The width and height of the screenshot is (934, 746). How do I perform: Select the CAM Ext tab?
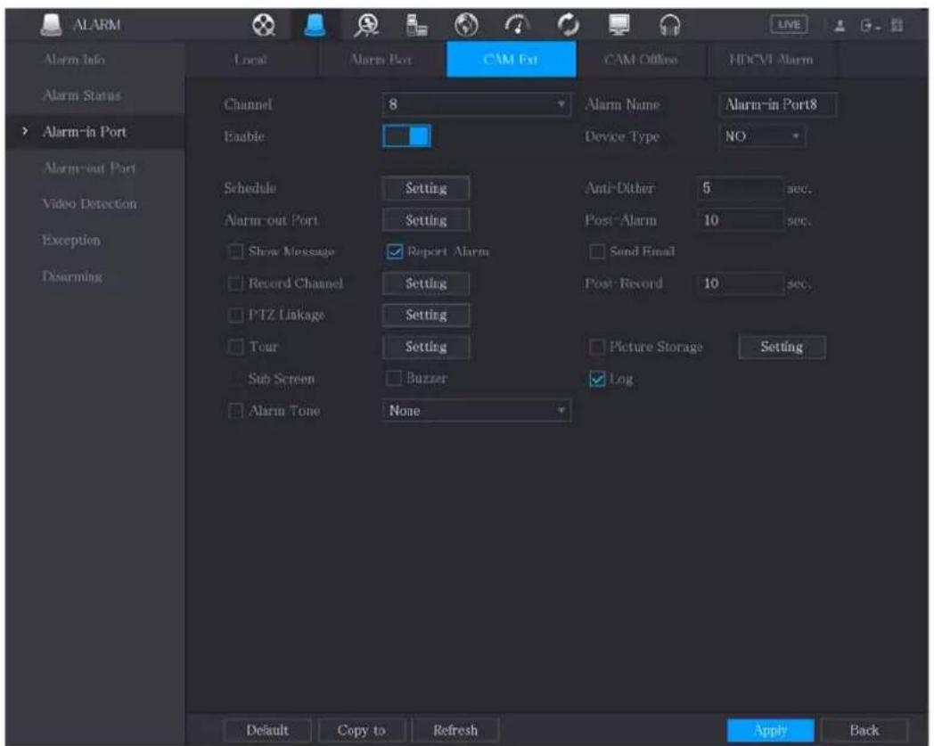click(511, 60)
